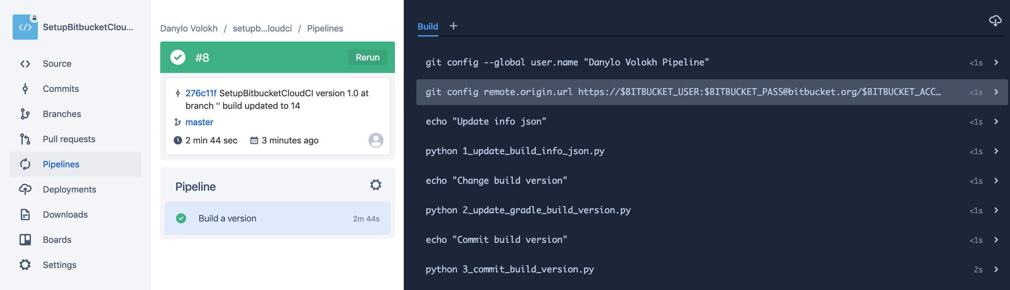Click the Commits icon in sidebar
The height and width of the screenshot is (290, 1010).
pyautogui.click(x=25, y=89)
